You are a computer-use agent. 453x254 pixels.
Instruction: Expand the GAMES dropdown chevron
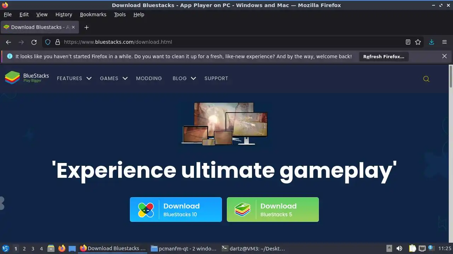pyautogui.click(x=125, y=78)
